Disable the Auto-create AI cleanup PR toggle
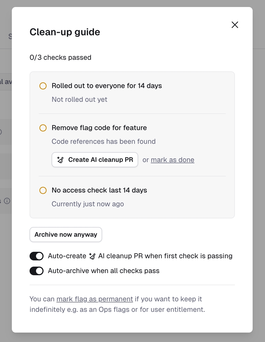The height and width of the screenshot is (342, 265). coord(37,256)
